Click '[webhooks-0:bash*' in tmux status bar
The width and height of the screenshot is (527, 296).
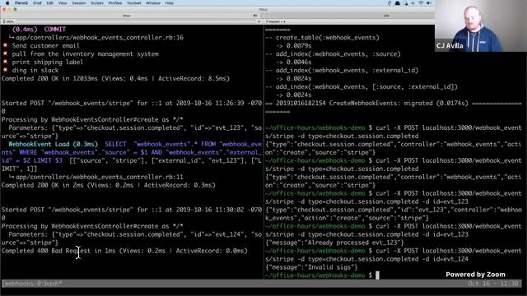[x=32, y=284]
